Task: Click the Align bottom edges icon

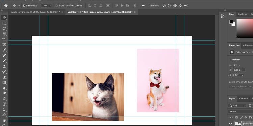Action: pyautogui.click(x=128, y=6)
